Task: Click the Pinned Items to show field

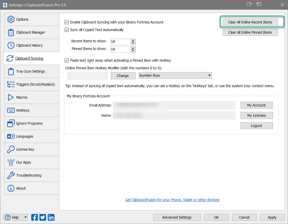Action: pos(121,49)
